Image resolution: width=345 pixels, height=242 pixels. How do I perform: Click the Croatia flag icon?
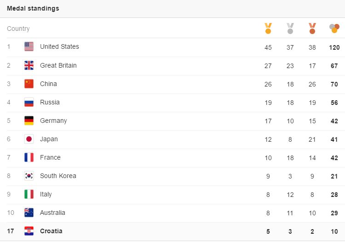tap(29, 231)
